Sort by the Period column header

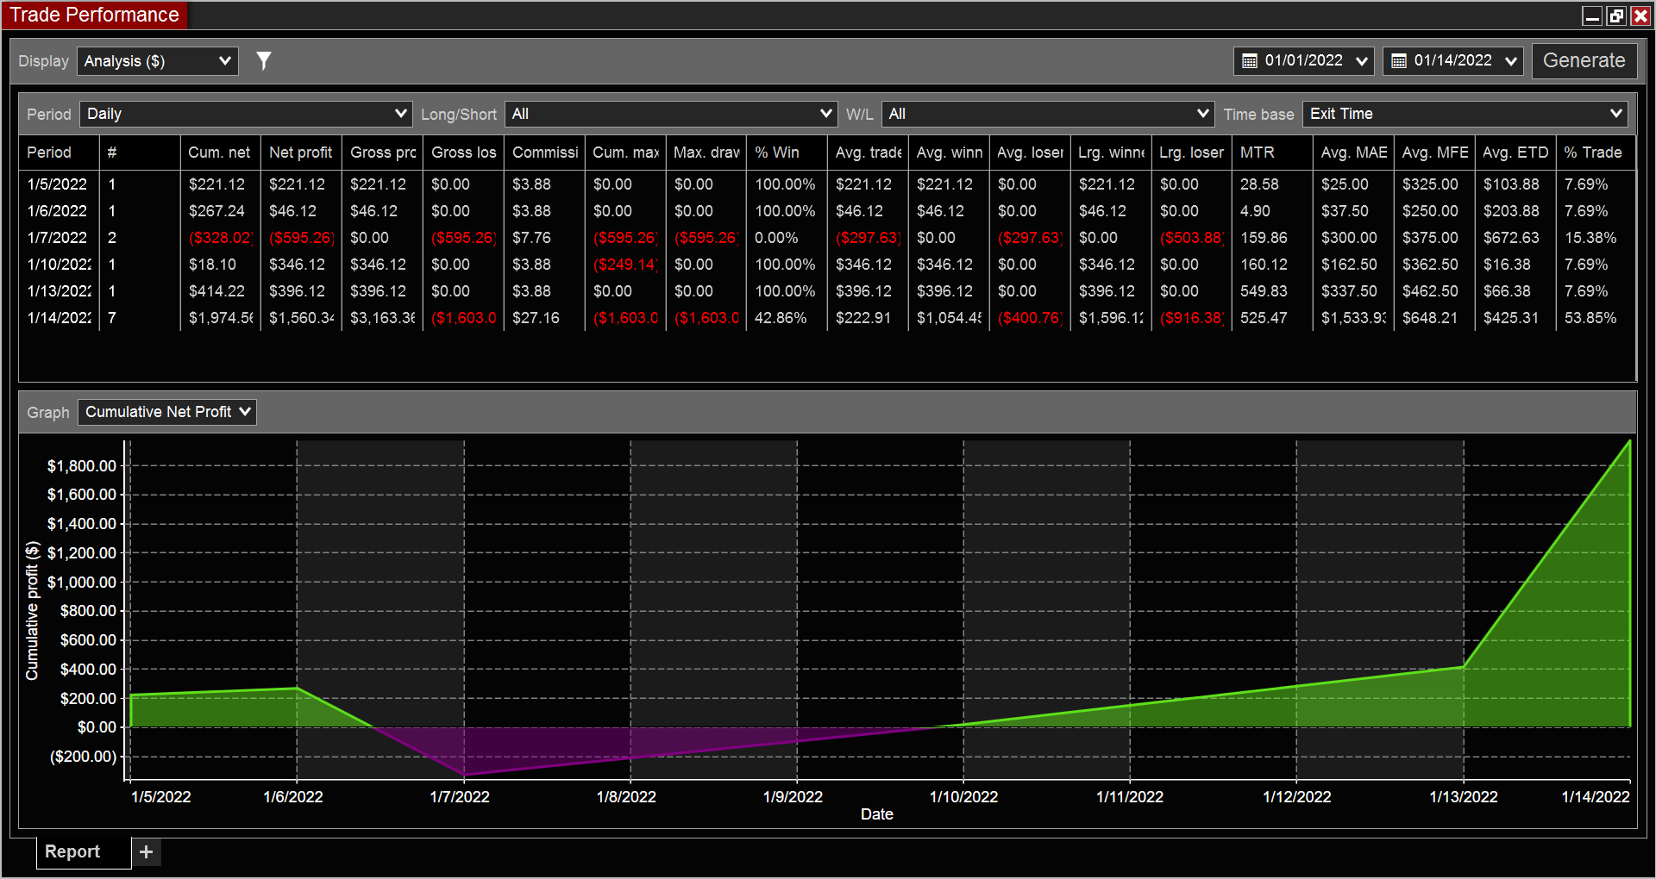(x=59, y=153)
